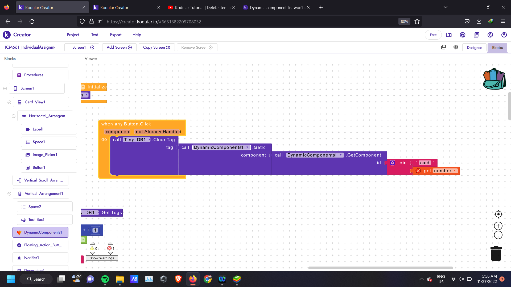Click the taskbar Search box
This screenshot has width=511, height=287.
(x=36, y=279)
